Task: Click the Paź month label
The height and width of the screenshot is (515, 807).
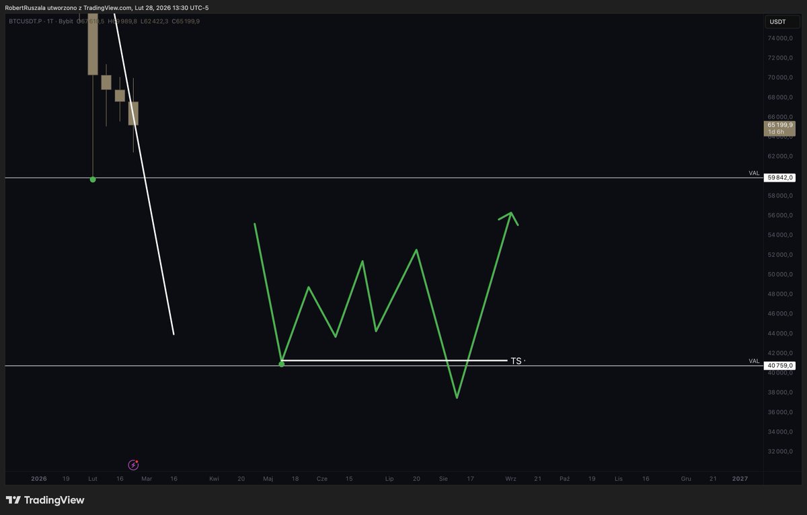Action: (x=564, y=479)
